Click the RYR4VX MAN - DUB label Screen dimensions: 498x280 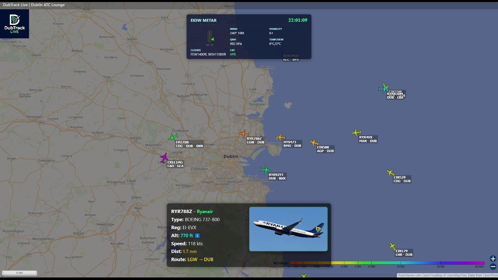point(368,139)
